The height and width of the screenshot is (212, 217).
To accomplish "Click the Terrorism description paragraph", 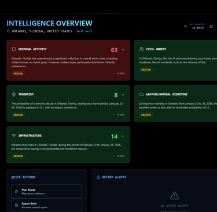I will (x=68, y=105).
